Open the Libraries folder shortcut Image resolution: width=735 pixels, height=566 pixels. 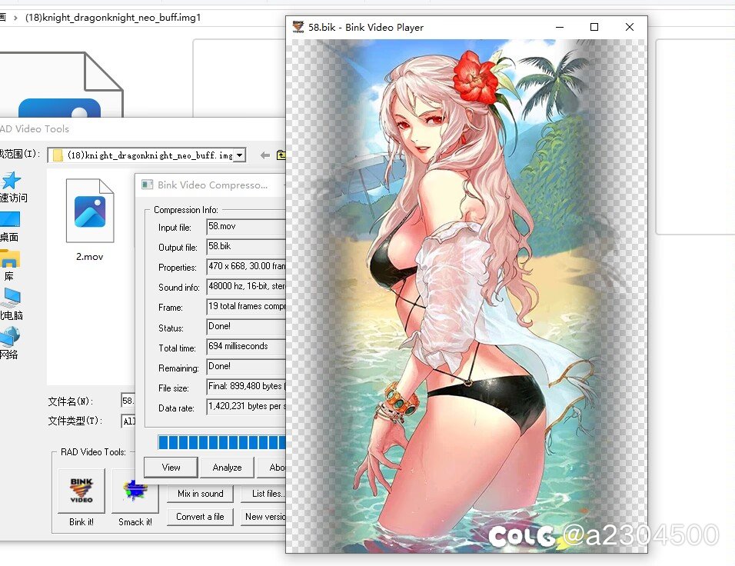(10, 258)
